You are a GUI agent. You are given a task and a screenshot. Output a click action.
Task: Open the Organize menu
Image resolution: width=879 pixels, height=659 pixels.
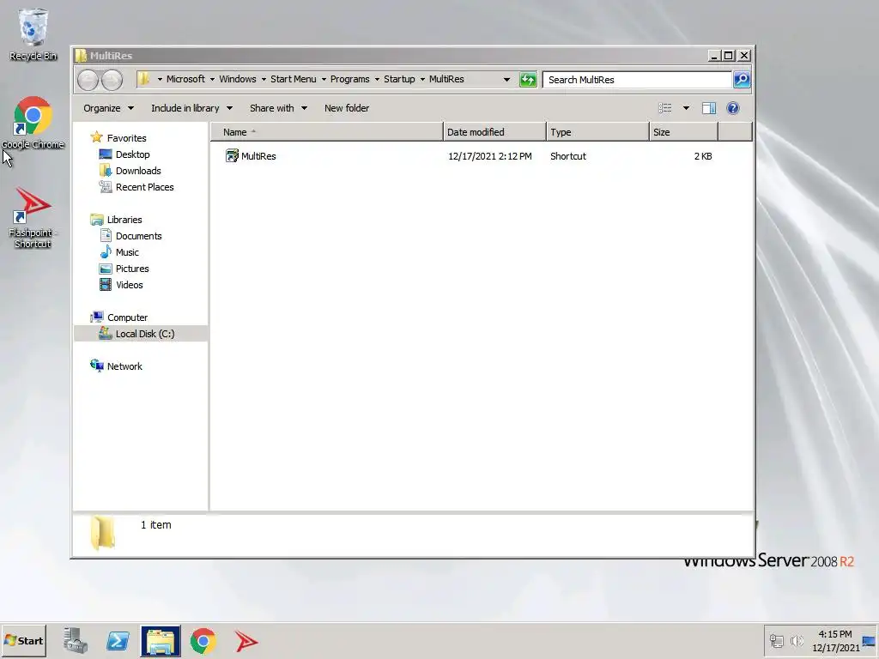109,108
